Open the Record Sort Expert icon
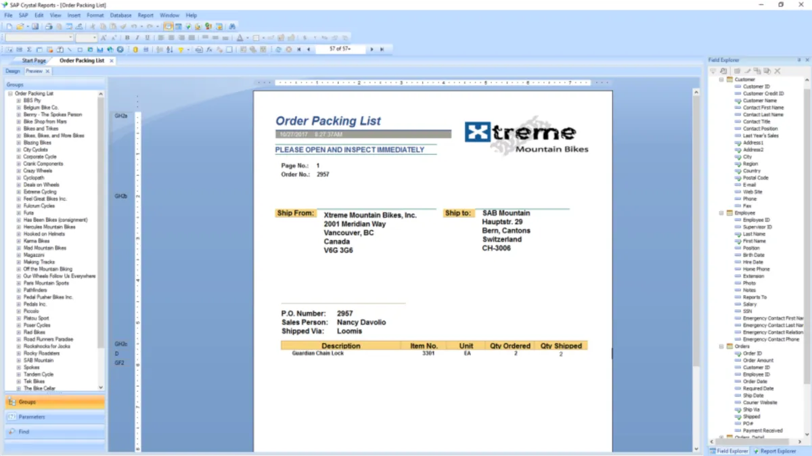812x456 pixels. pyautogui.click(x=169, y=49)
